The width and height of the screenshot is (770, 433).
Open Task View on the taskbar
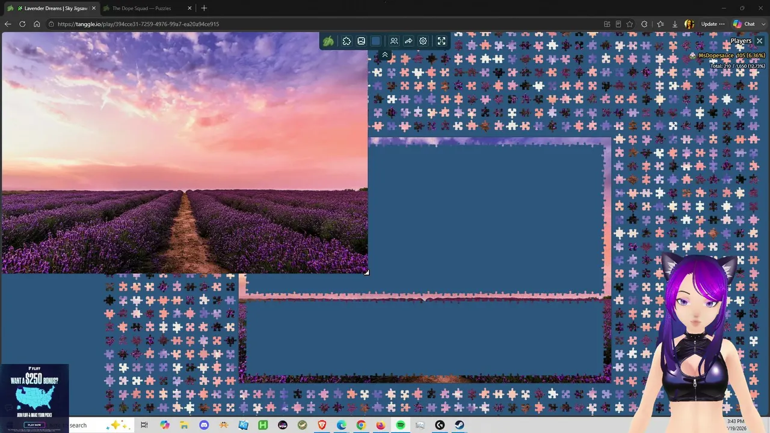144,425
